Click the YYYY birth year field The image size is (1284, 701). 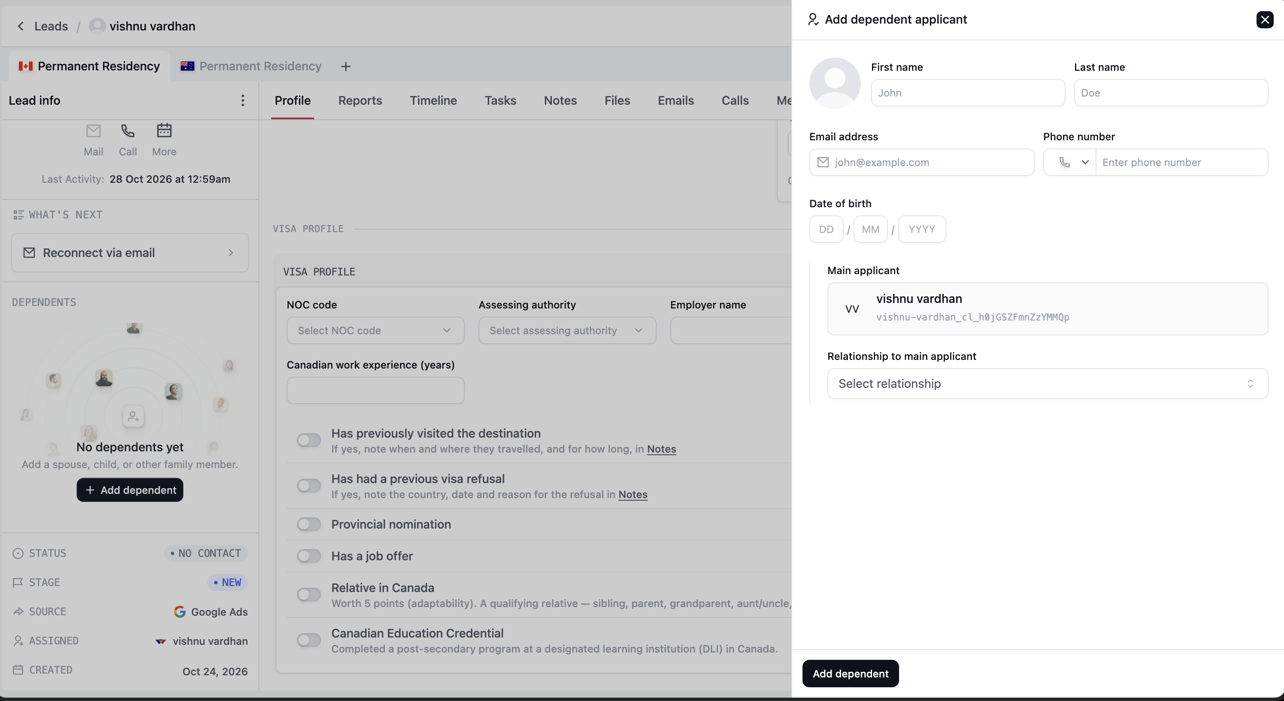coord(922,229)
